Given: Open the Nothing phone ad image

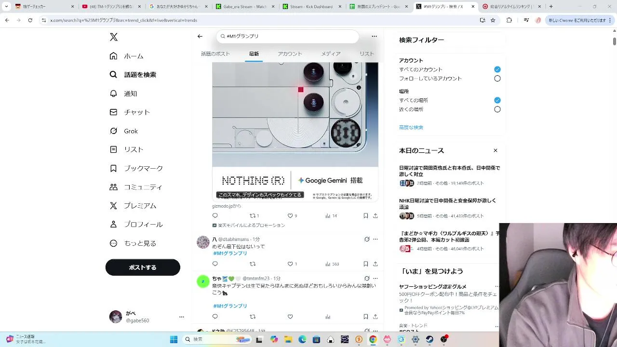Looking at the screenshot, I should pyautogui.click(x=295, y=115).
